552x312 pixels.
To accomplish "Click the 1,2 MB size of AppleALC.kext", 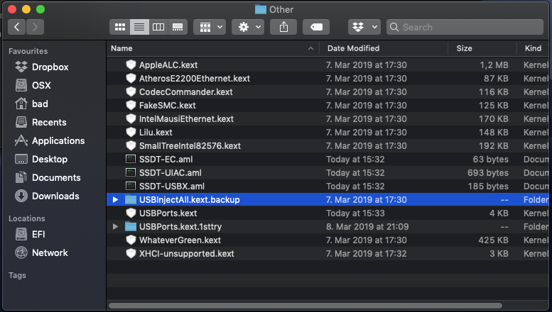I will pyautogui.click(x=494, y=65).
